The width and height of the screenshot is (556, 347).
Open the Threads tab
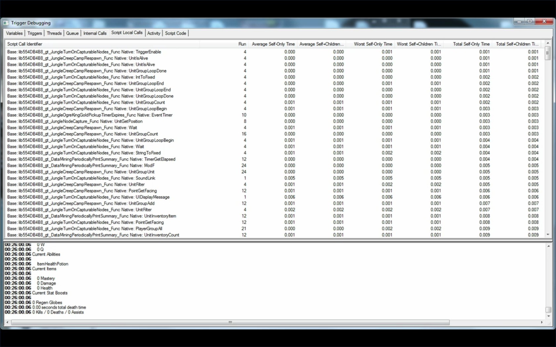54,33
